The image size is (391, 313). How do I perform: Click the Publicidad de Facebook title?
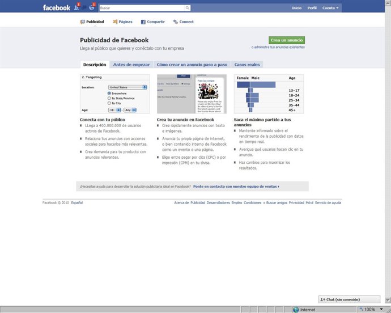point(114,40)
